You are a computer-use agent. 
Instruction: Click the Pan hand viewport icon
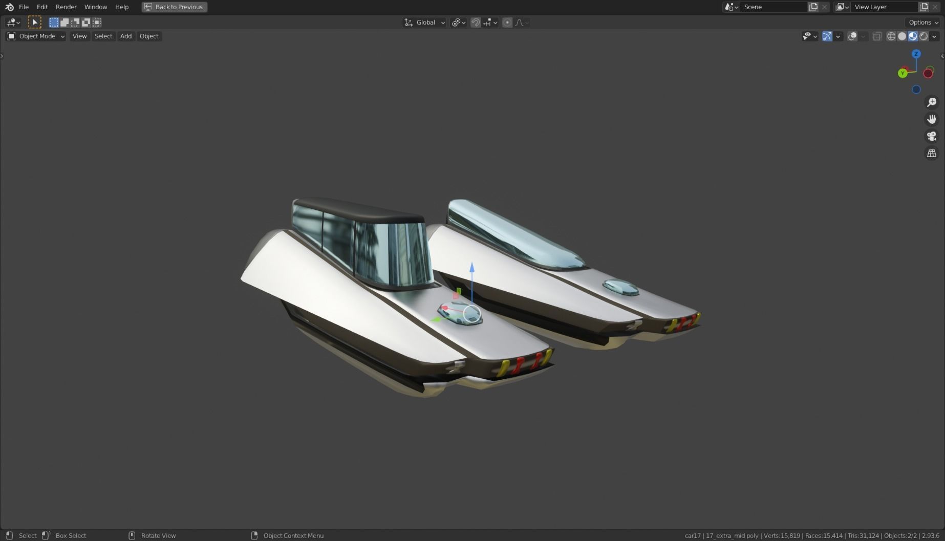(932, 119)
